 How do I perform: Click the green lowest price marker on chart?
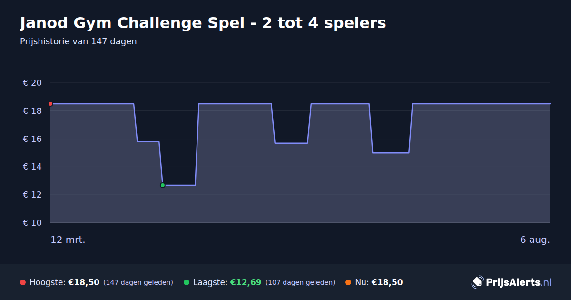(x=163, y=185)
